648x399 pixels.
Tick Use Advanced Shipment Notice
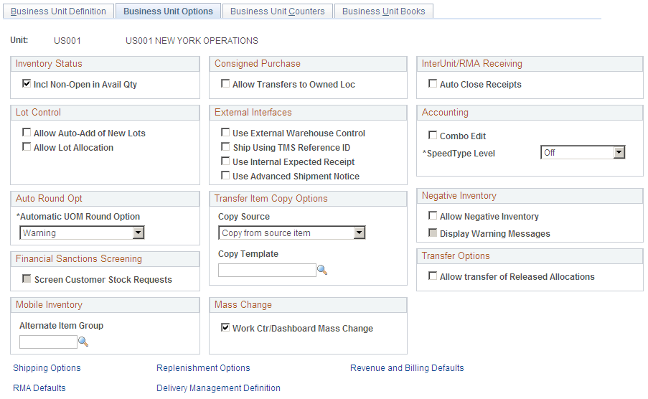[x=225, y=175]
